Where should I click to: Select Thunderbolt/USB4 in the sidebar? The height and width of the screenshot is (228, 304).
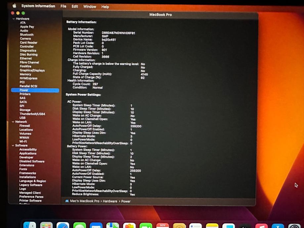tap(32, 114)
